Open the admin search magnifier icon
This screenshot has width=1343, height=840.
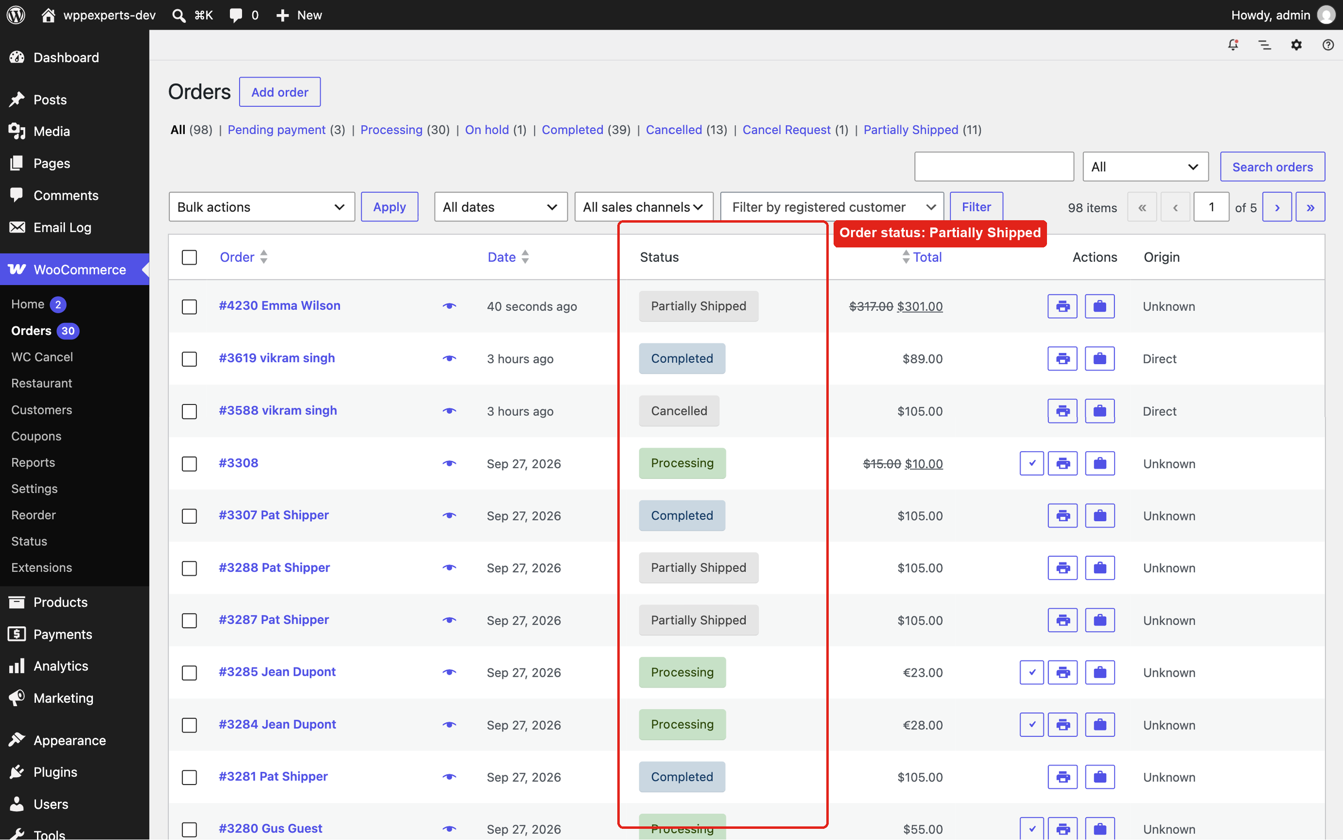[x=179, y=15]
